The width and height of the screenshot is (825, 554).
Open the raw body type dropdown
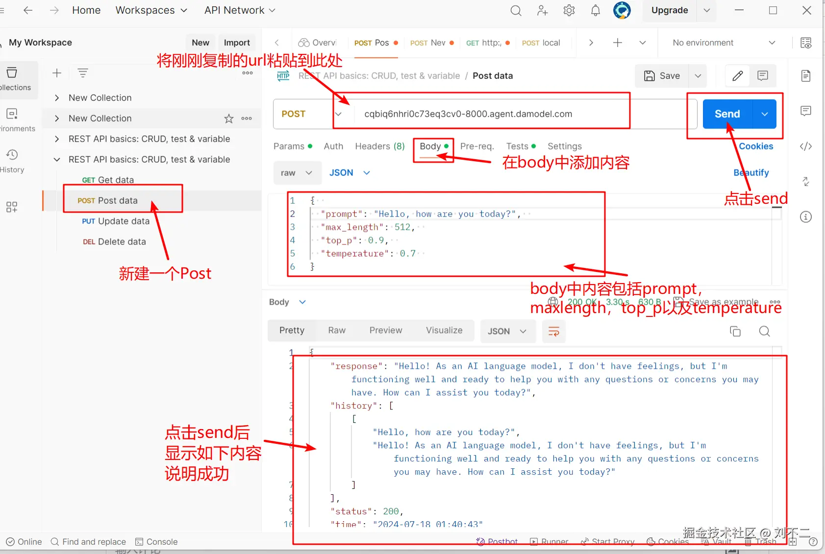point(297,173)
